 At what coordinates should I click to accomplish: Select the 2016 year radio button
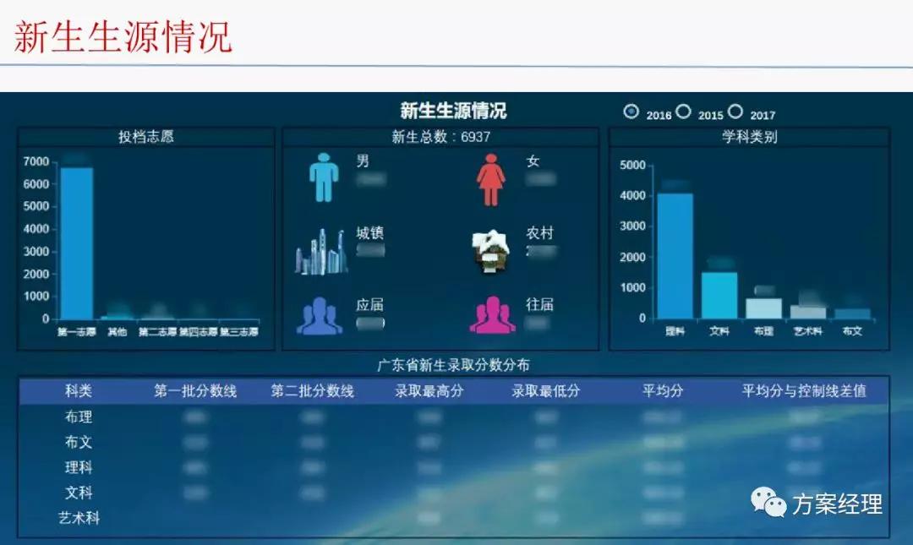[631, 112]
